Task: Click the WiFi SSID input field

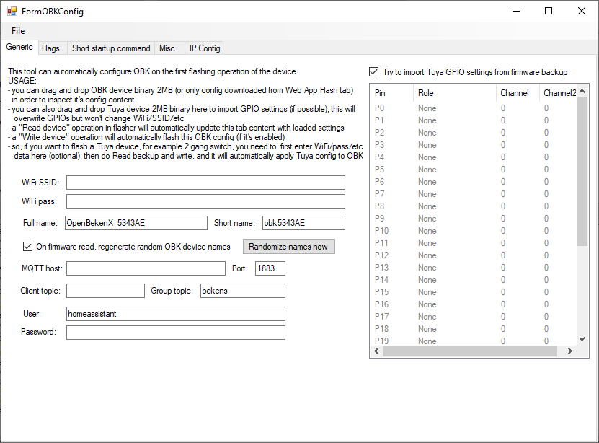Action: (205, 183)
